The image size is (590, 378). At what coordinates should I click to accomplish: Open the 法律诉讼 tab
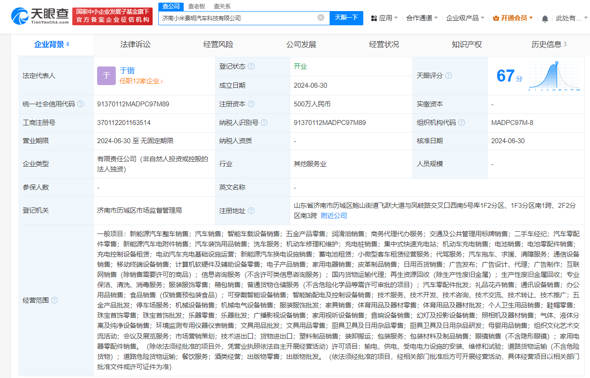[x=135, y=44]
